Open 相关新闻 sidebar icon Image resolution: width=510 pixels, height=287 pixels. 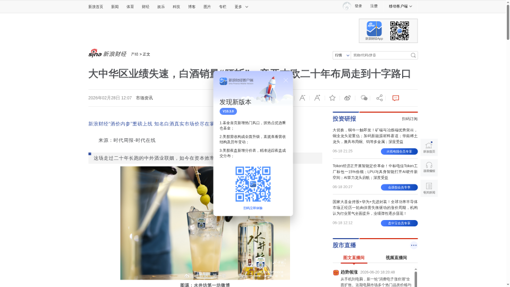click(429, 188)
